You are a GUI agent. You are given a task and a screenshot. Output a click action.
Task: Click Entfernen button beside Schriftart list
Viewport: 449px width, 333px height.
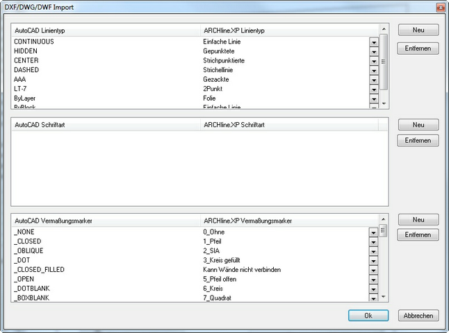418,140
